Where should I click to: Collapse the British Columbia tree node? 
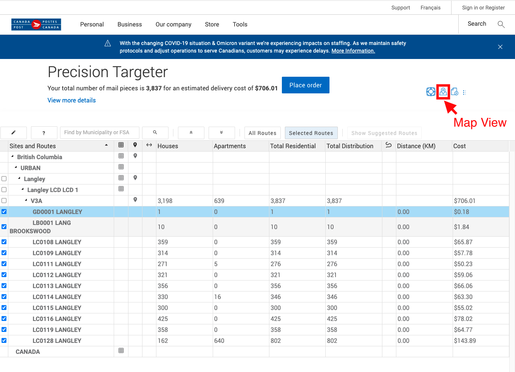coord(12,156)
